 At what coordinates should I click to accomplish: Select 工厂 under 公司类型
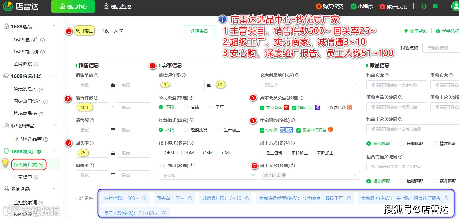pyautogui.click(x=211, y=107)
